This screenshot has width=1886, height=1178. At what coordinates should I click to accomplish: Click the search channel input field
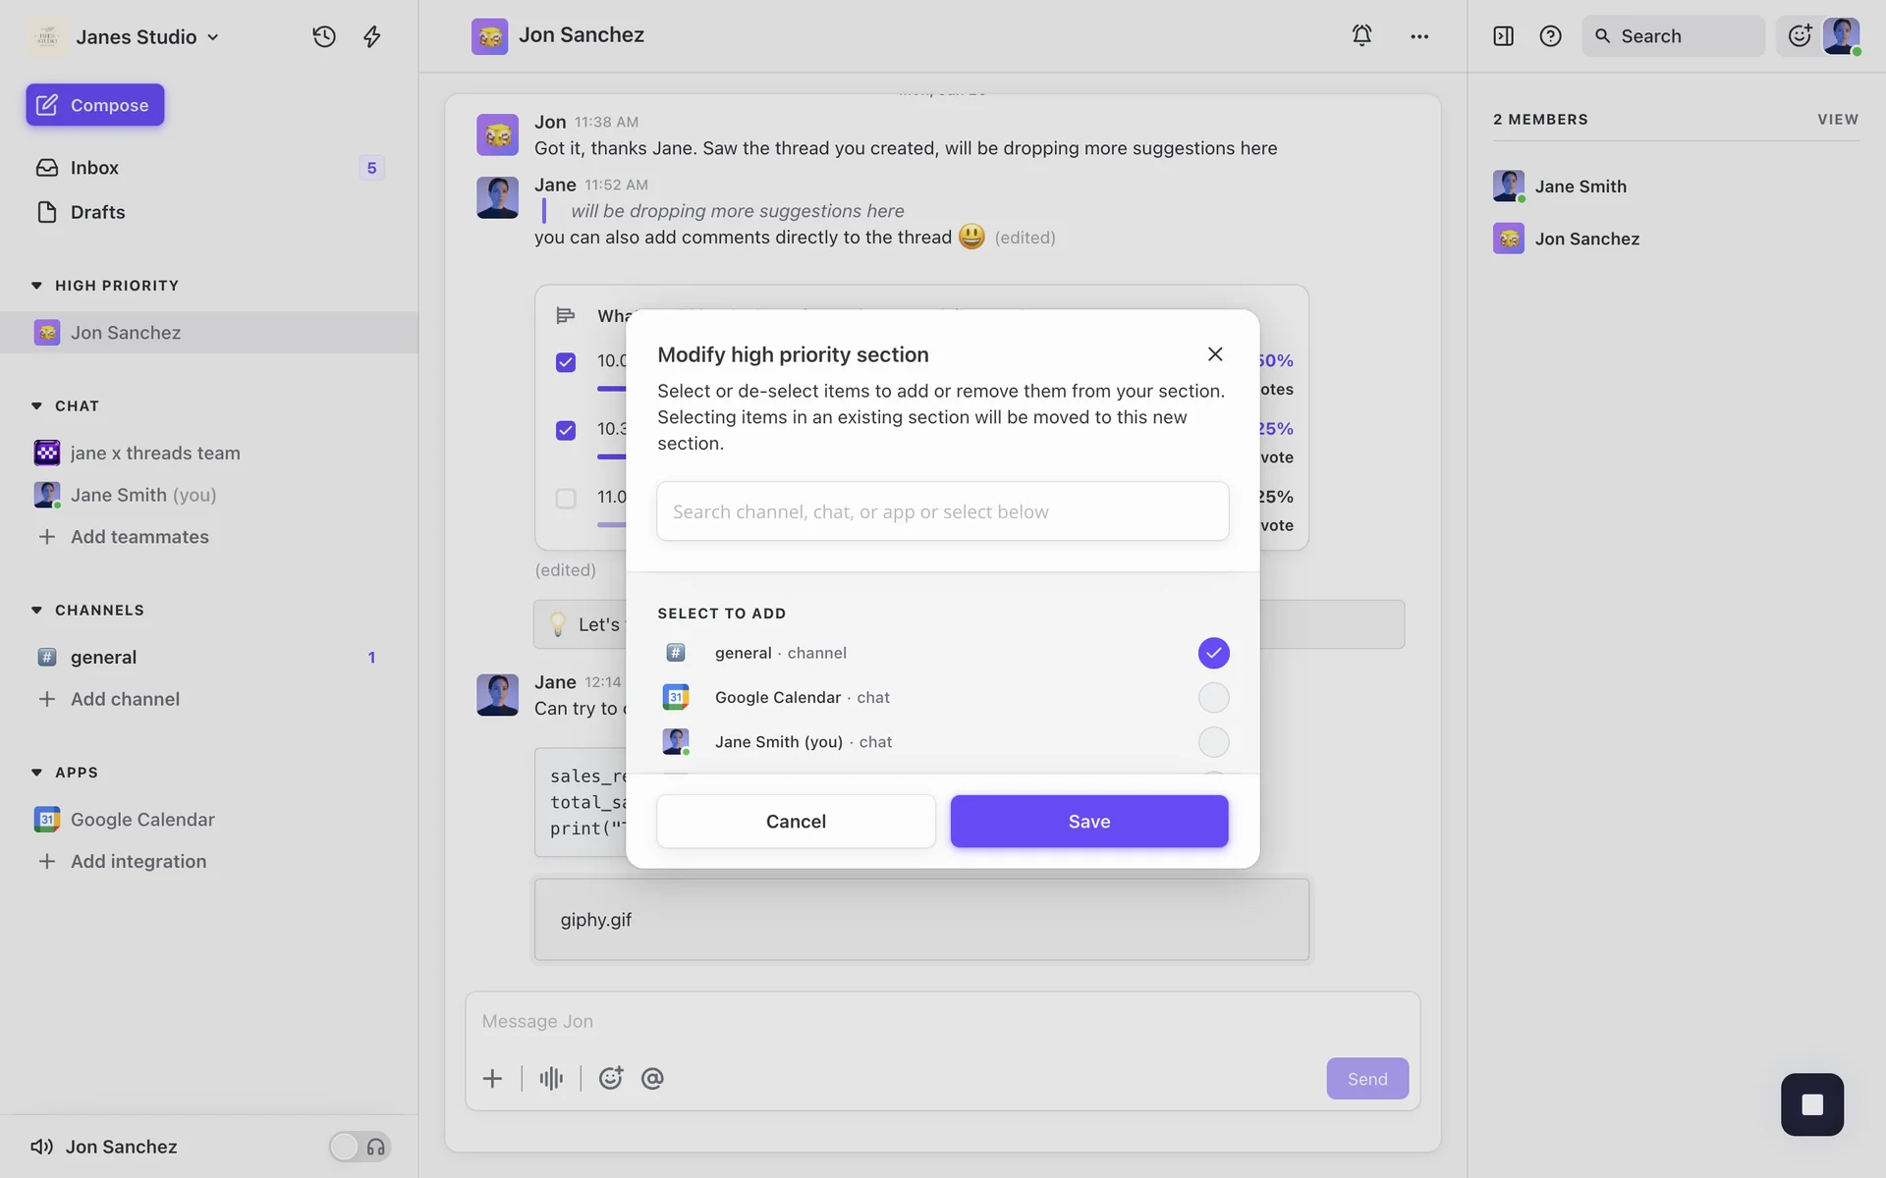tap(942, 511)
